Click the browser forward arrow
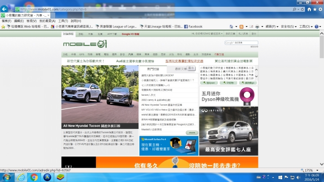This screenshot has width=324, height=182. click(11, 9)
